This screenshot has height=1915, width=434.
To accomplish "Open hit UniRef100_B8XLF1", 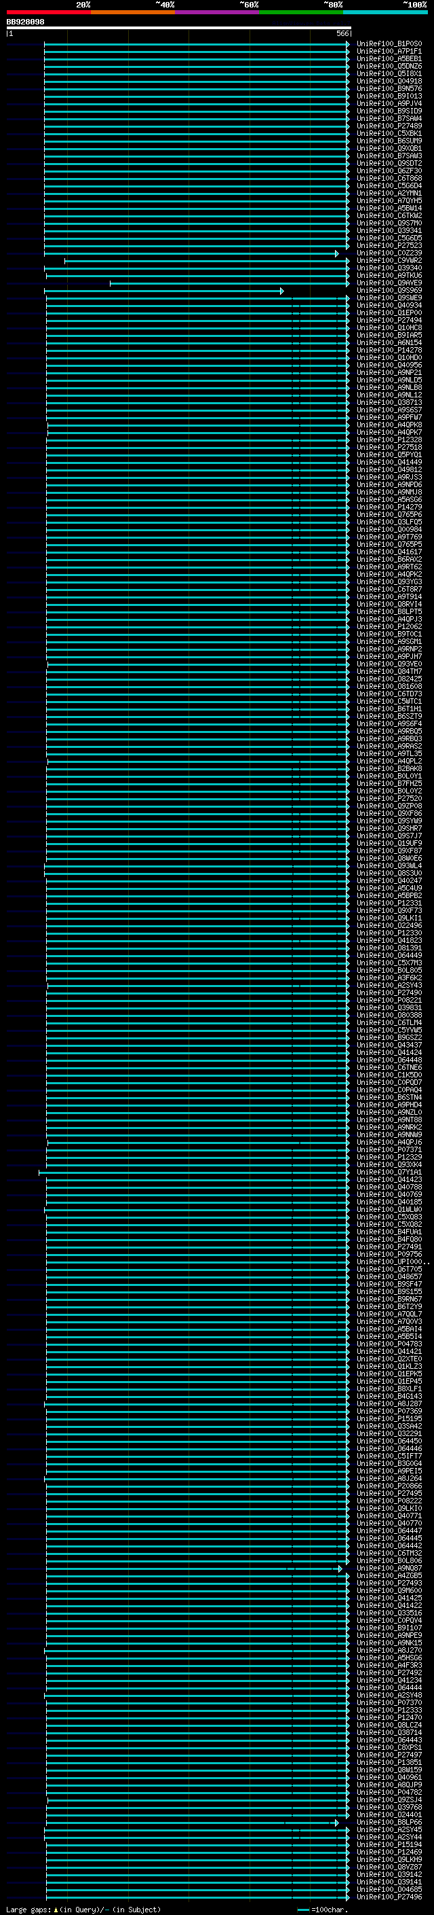I will tap(389, 1389).
